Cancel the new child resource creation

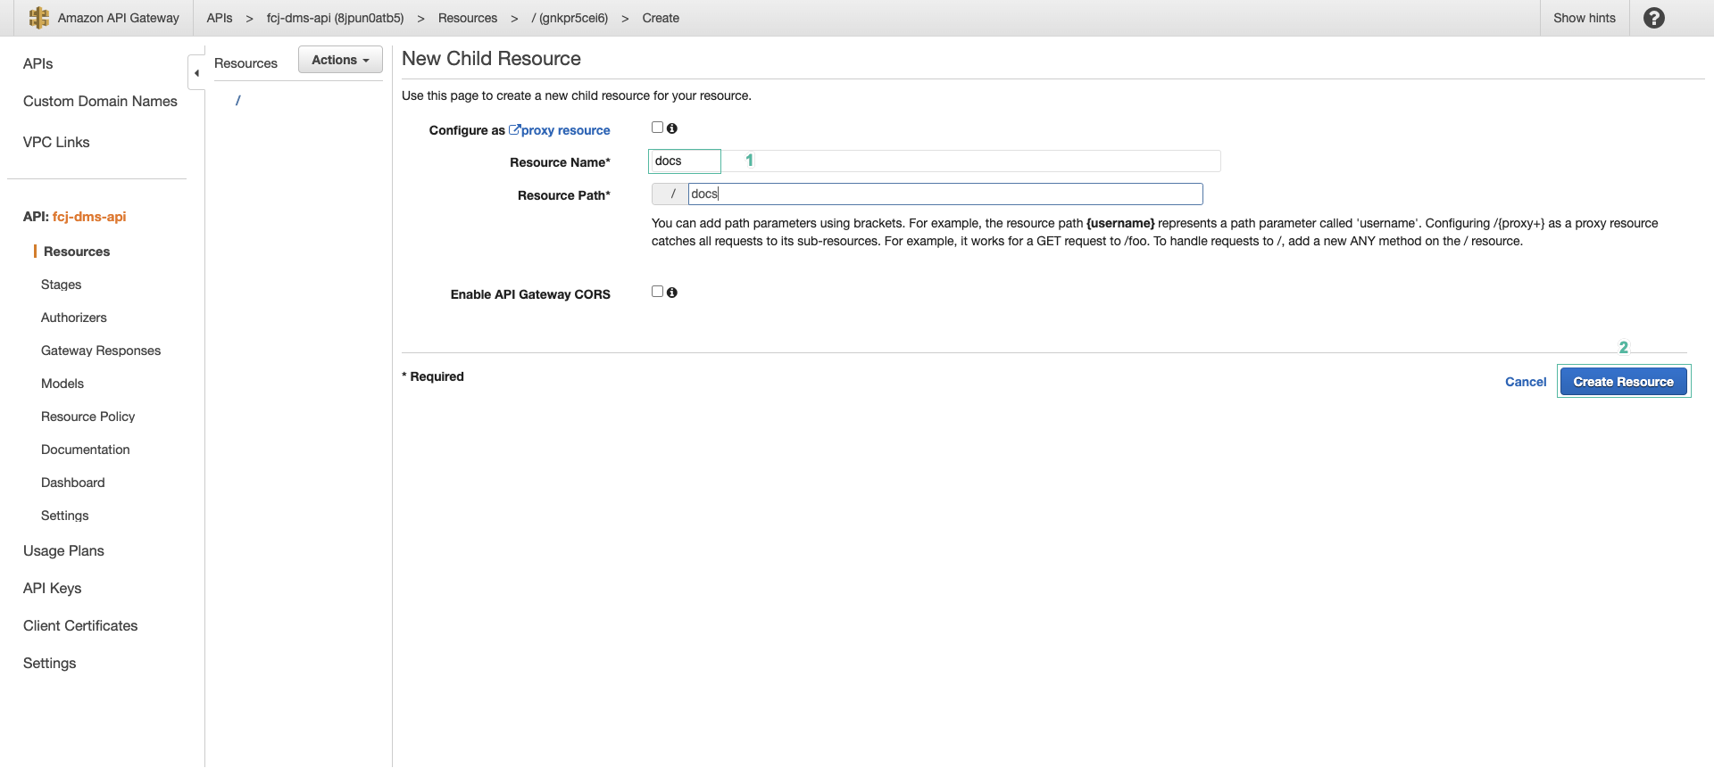[1526, 382]
